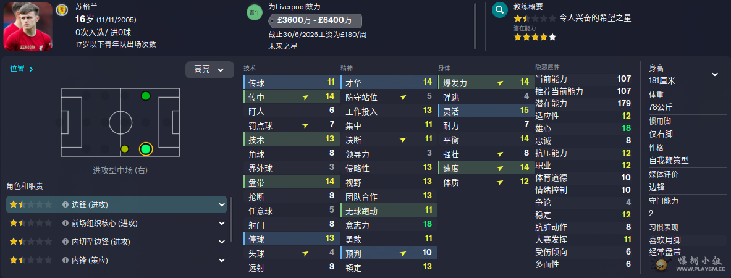Viewport: 731px width, 278px height.
Task: Select the 内切型边锋 (进攻) role row
Action: pyautogui.click(x=124, y=242)
